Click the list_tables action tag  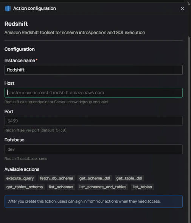pyautogui.click(x=142, y=187)
